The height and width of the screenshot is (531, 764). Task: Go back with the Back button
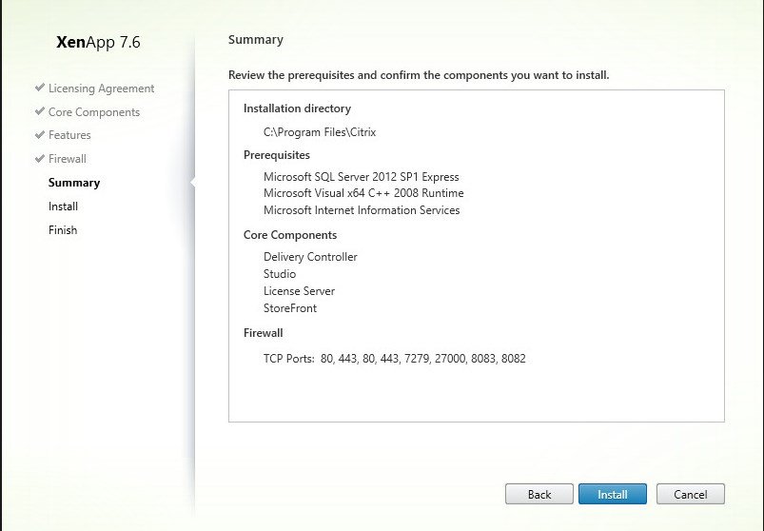(539, 494)
